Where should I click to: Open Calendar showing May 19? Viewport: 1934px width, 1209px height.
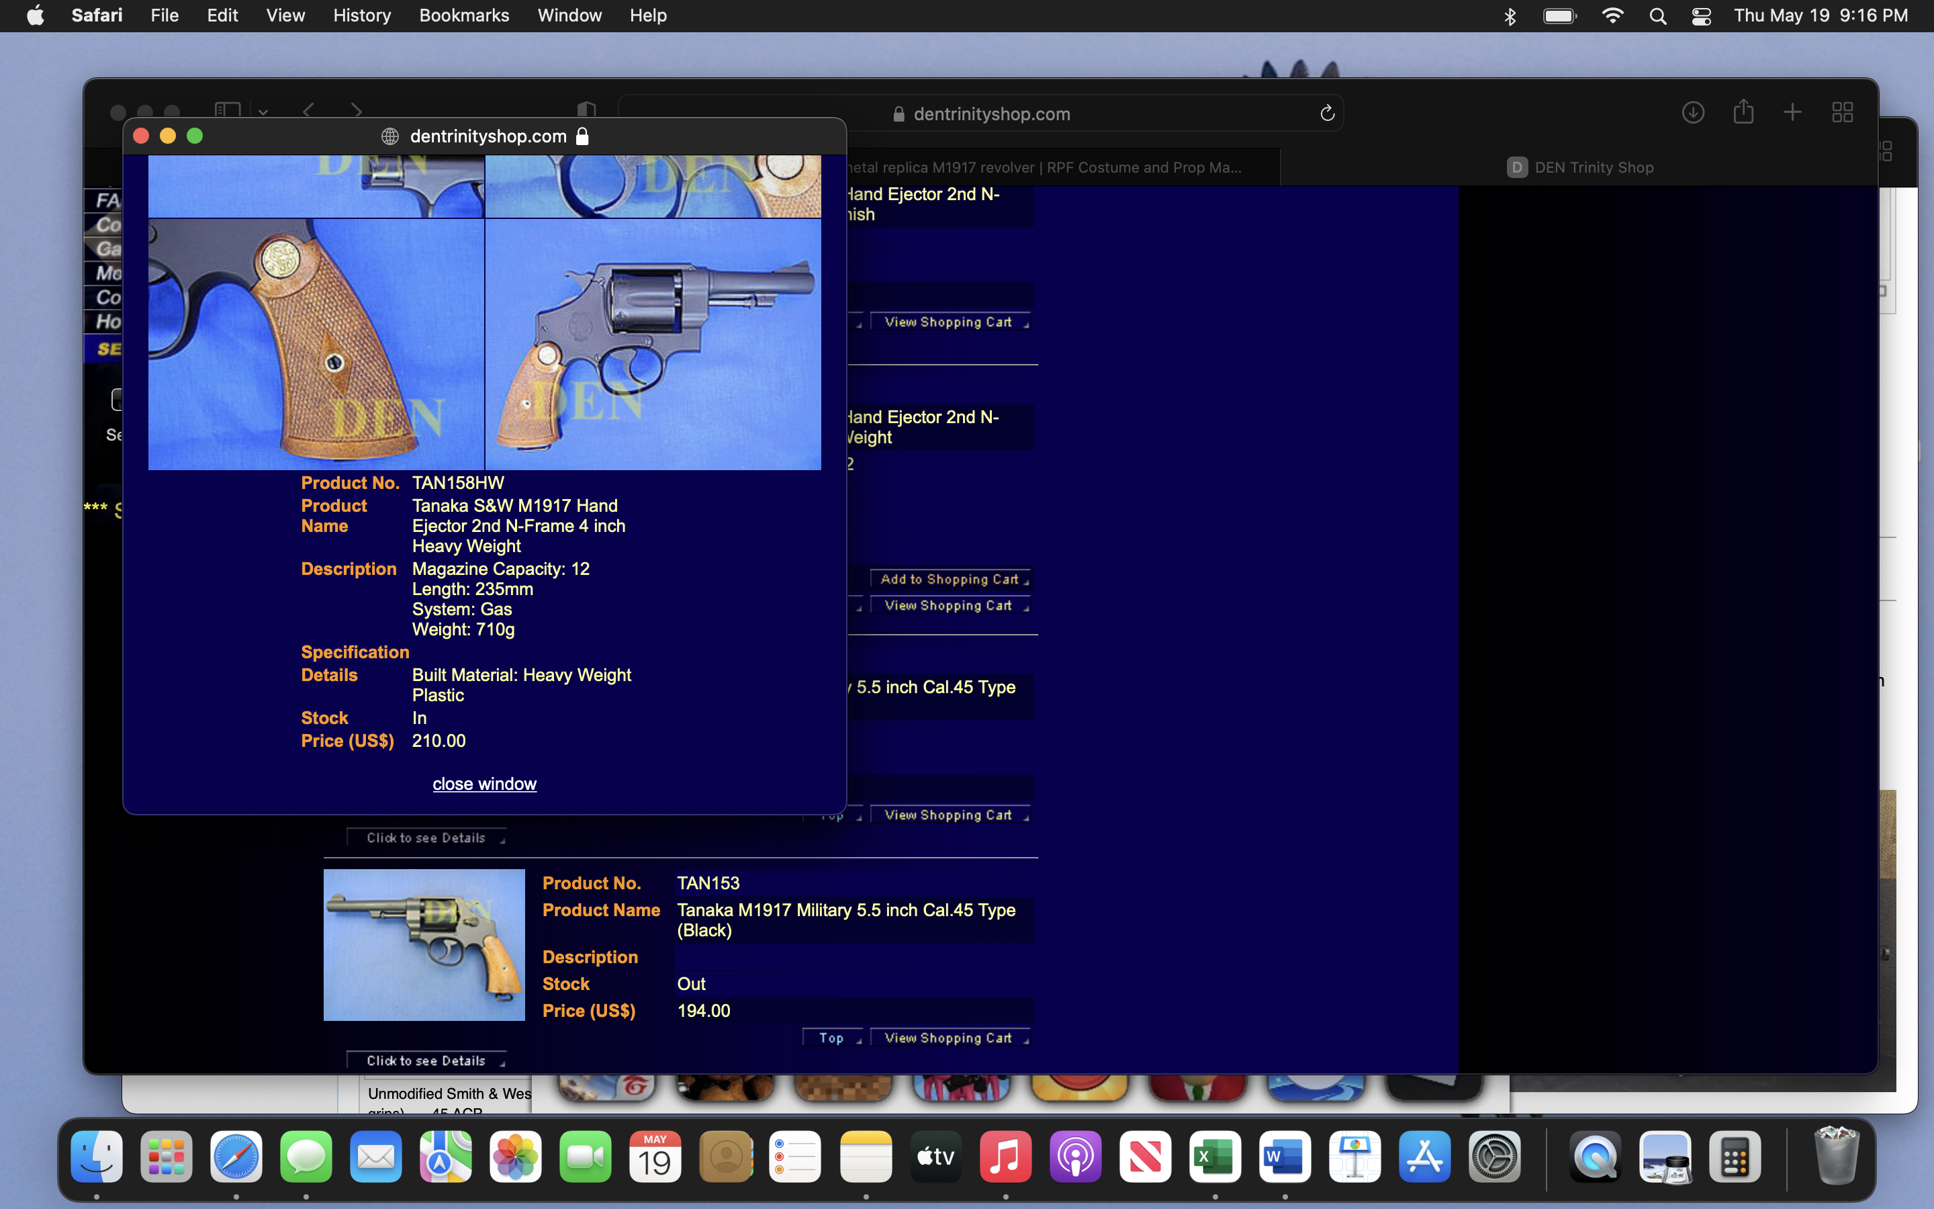click(655, 1157)
